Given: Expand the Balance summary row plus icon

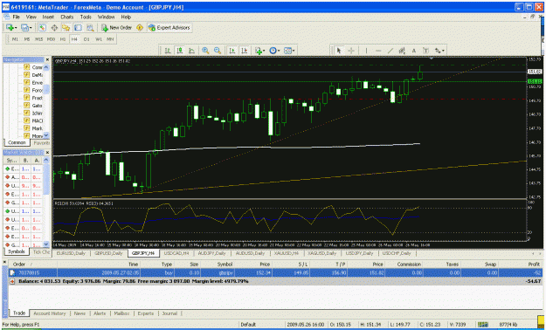Looking at the screenshot, I should point(13,281).
